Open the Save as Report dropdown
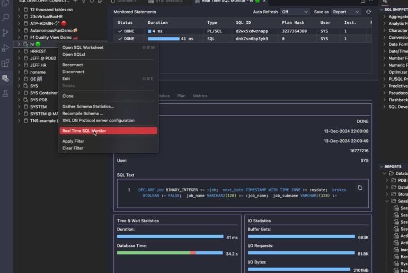Image resolution: width=408 pixels, height=273 pixels. coord(346,12)
